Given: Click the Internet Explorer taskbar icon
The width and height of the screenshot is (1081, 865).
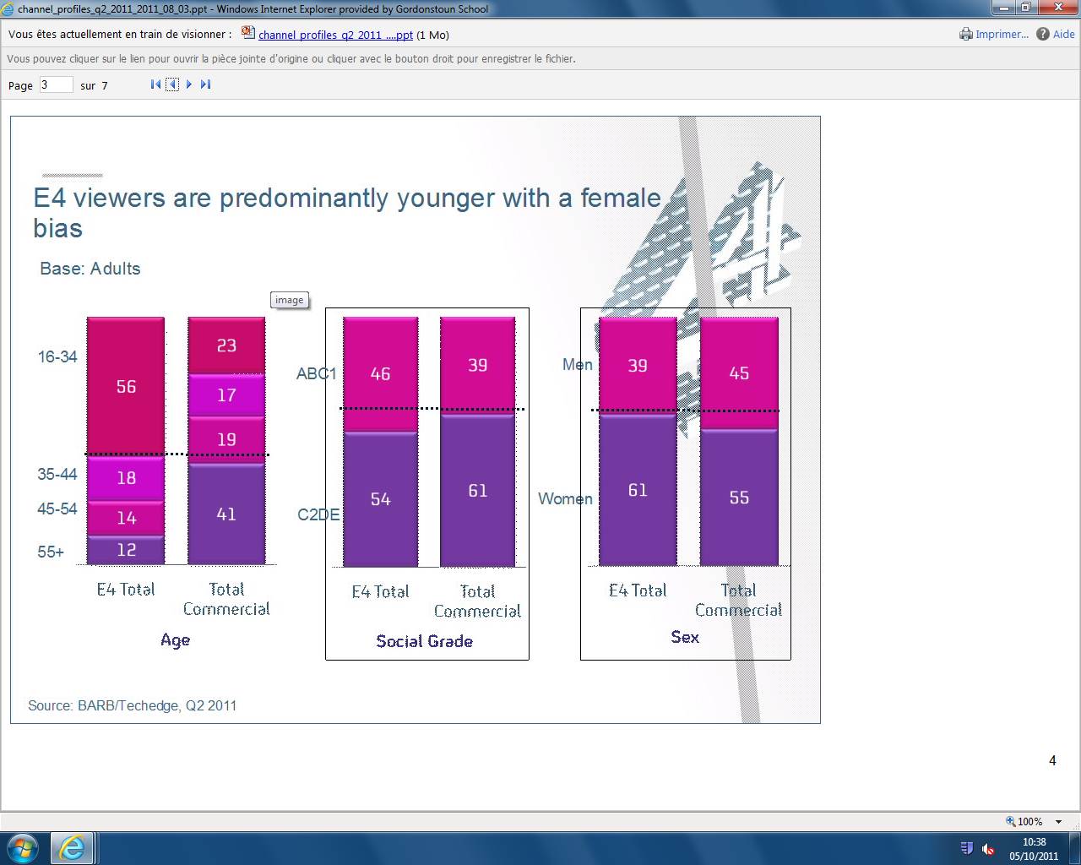Looking at the screenshot, I should (73, 847).
